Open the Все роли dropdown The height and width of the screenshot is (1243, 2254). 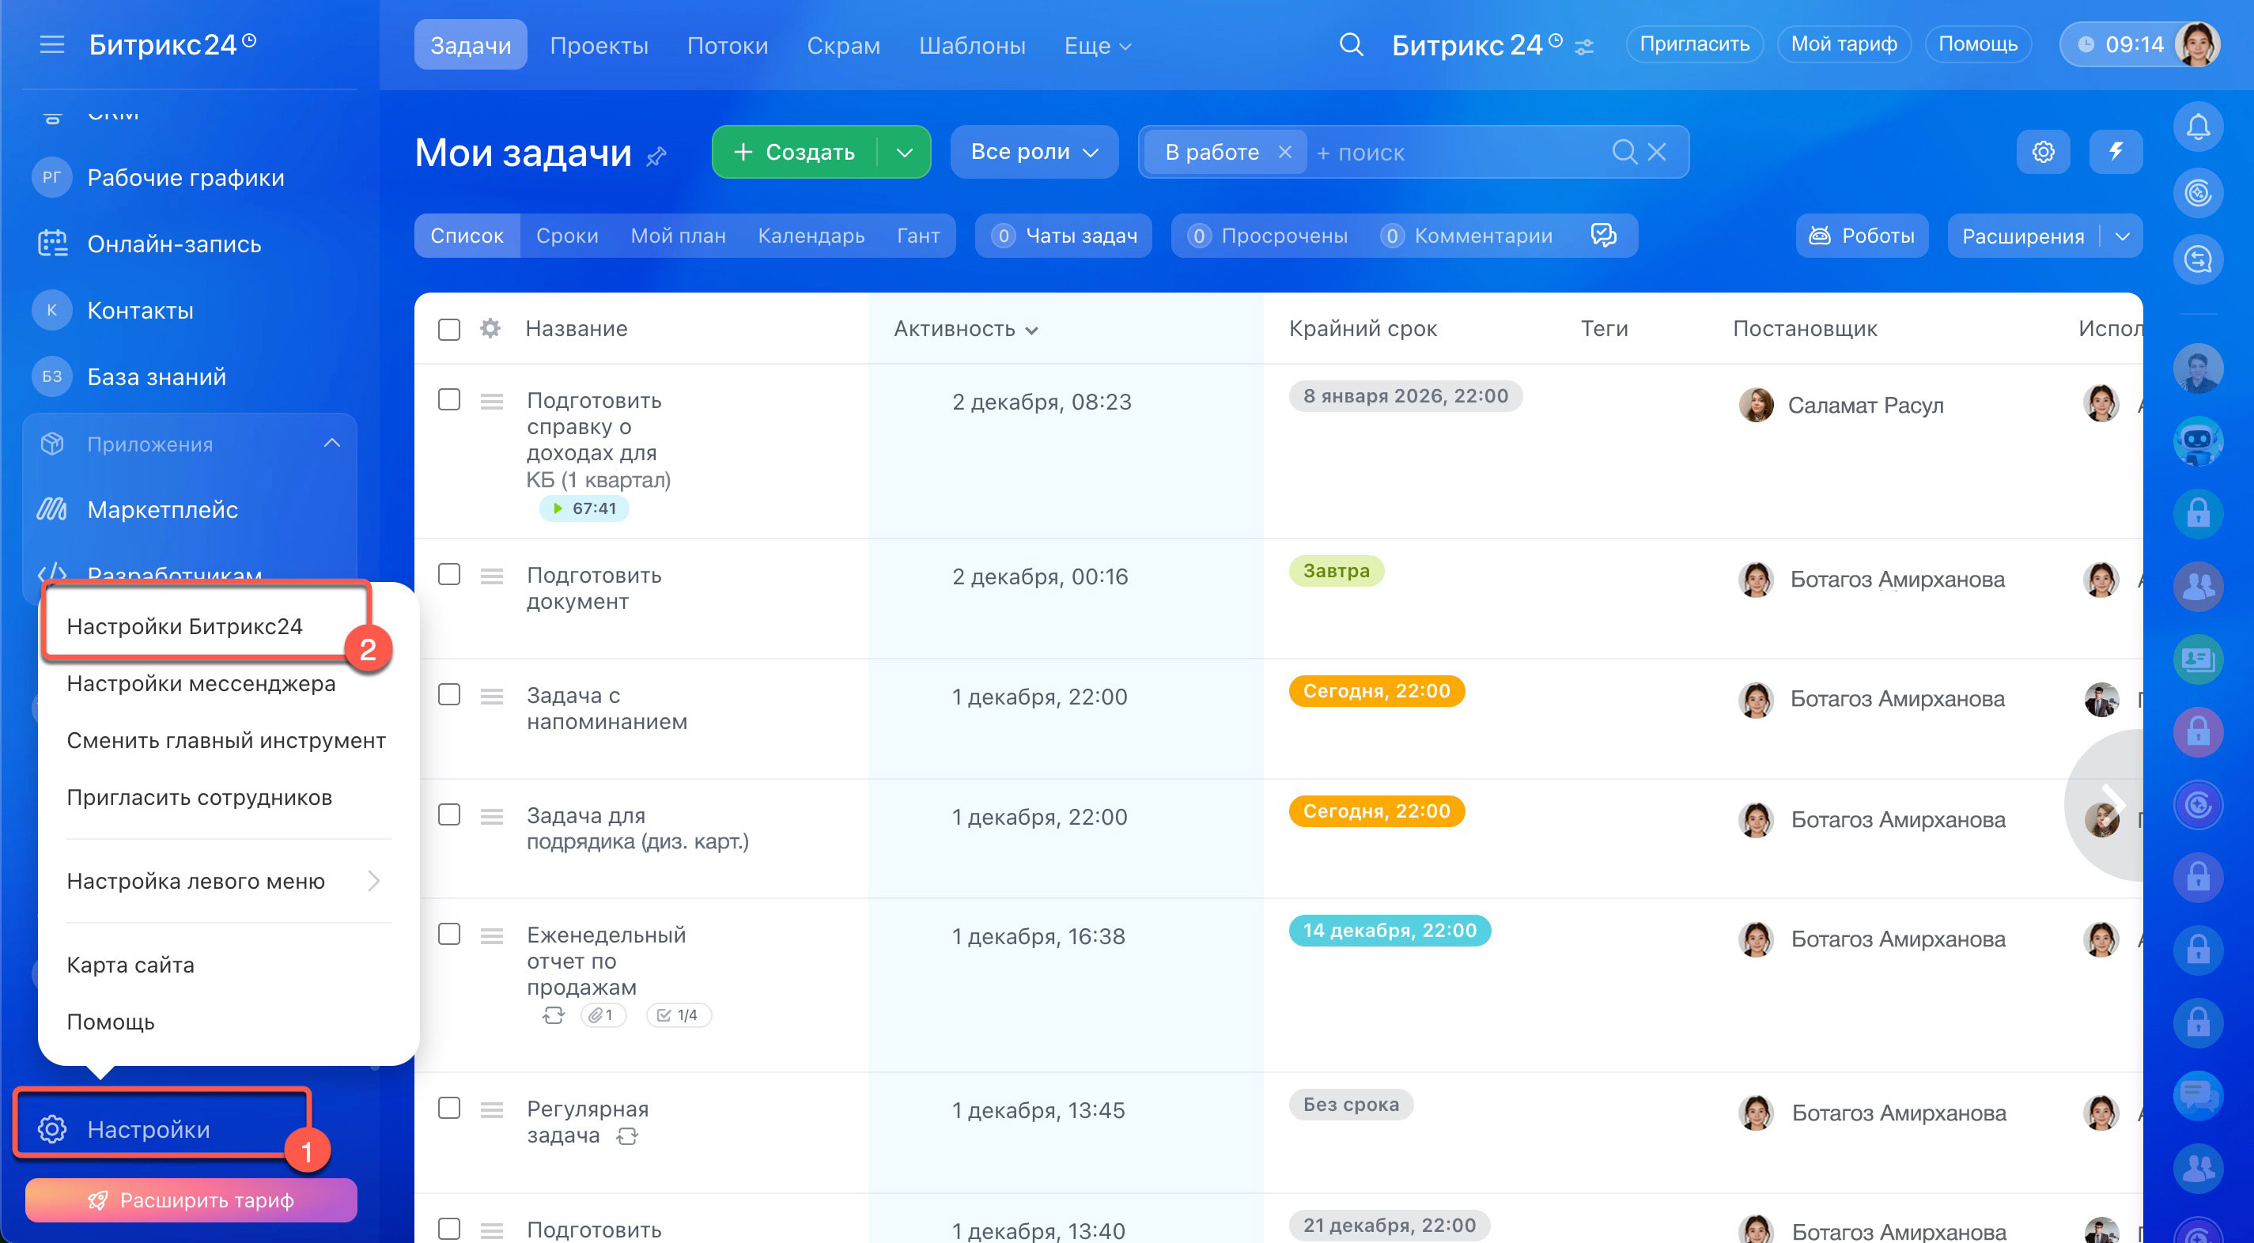coord(1034,152)
